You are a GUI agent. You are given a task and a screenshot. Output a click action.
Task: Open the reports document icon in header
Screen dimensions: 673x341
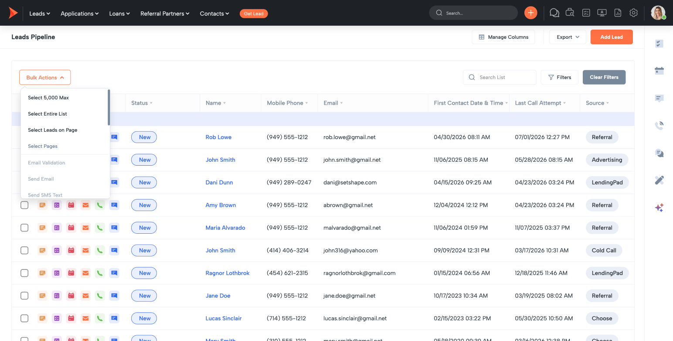point(618,13)
